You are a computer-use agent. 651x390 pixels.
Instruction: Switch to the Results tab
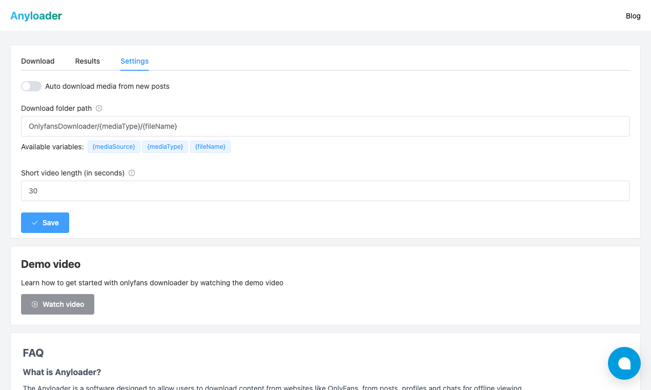pyautogui.click(x=88, y=61)
